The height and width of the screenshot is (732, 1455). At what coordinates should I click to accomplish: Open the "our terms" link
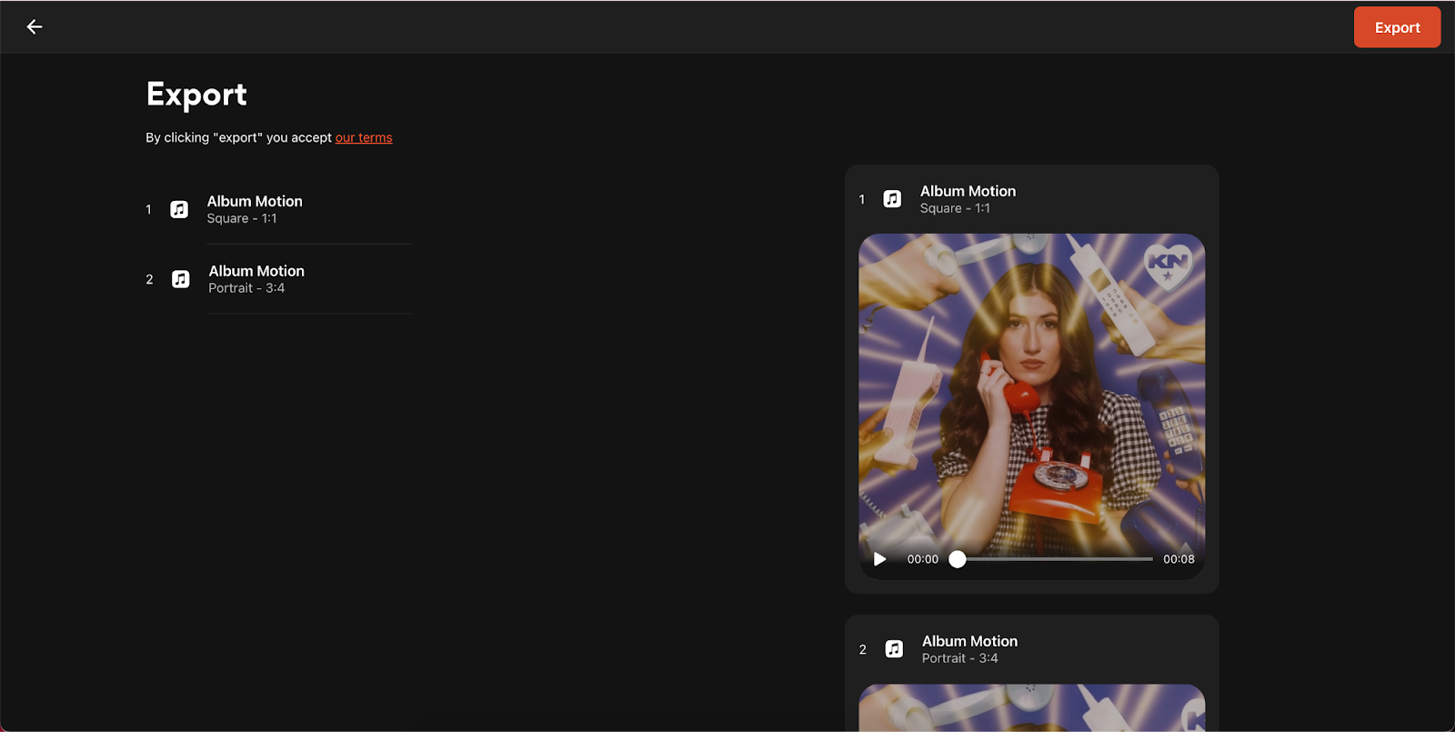[364, 137]
